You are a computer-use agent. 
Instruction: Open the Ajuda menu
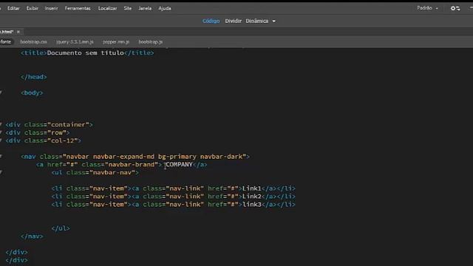(165, 8)
